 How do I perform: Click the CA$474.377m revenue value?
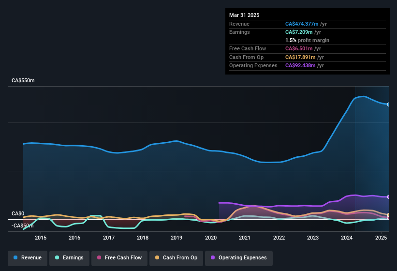pos(302,24)
